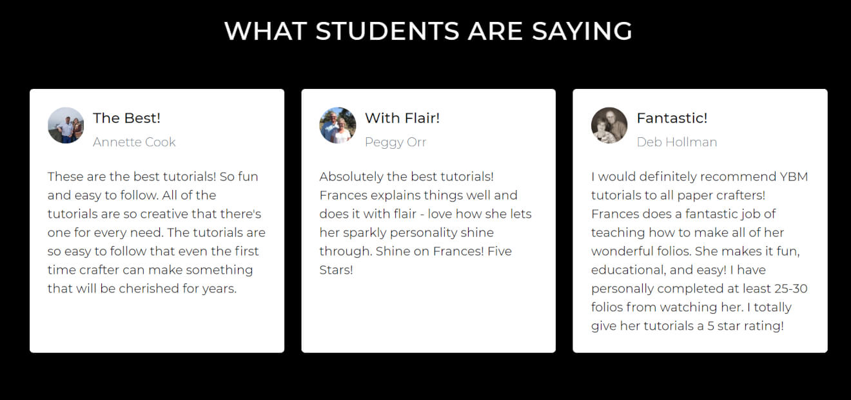Click the name Deb Hollman
851x400 pixels.
(x=677, y=142)
